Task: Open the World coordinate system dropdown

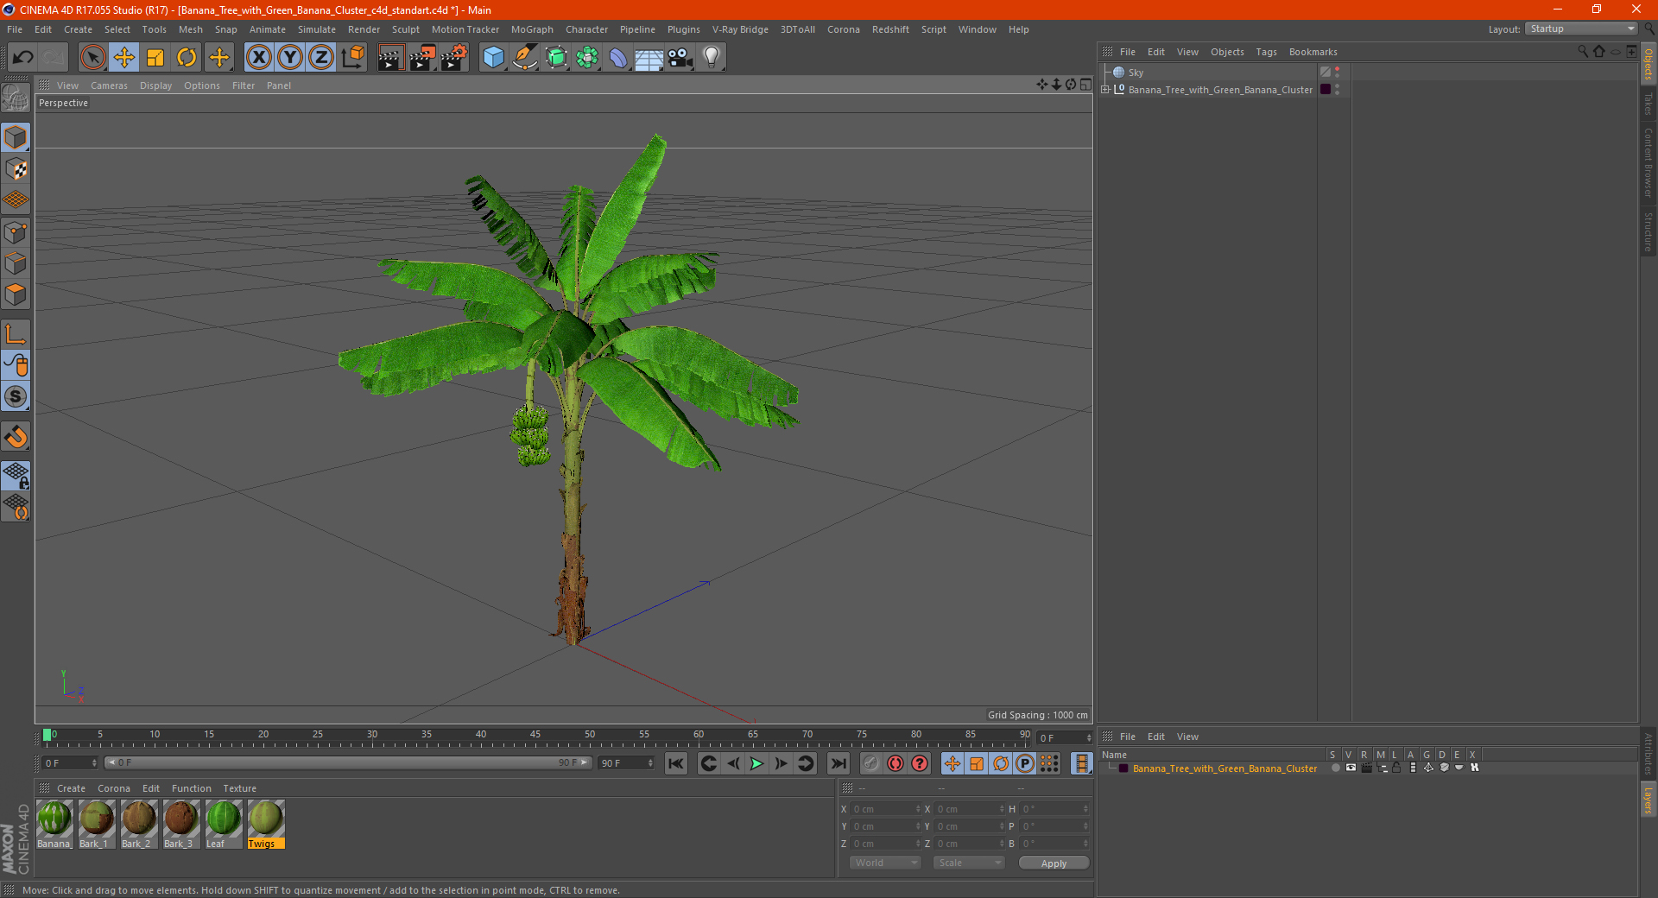Action: click(x=885, y=863)
